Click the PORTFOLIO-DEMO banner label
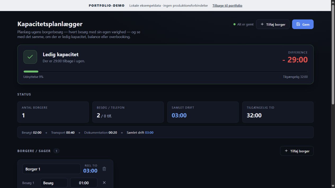The height and width of the screenshot is (188, 335). click(x=107, y=6)
